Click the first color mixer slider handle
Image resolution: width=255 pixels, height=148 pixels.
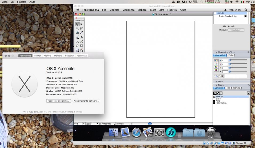point(230,60)
